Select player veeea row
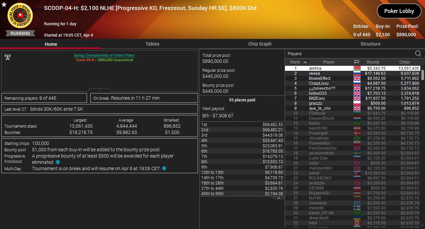The width and height of the screenshot is (425, 229). point(353,73)
